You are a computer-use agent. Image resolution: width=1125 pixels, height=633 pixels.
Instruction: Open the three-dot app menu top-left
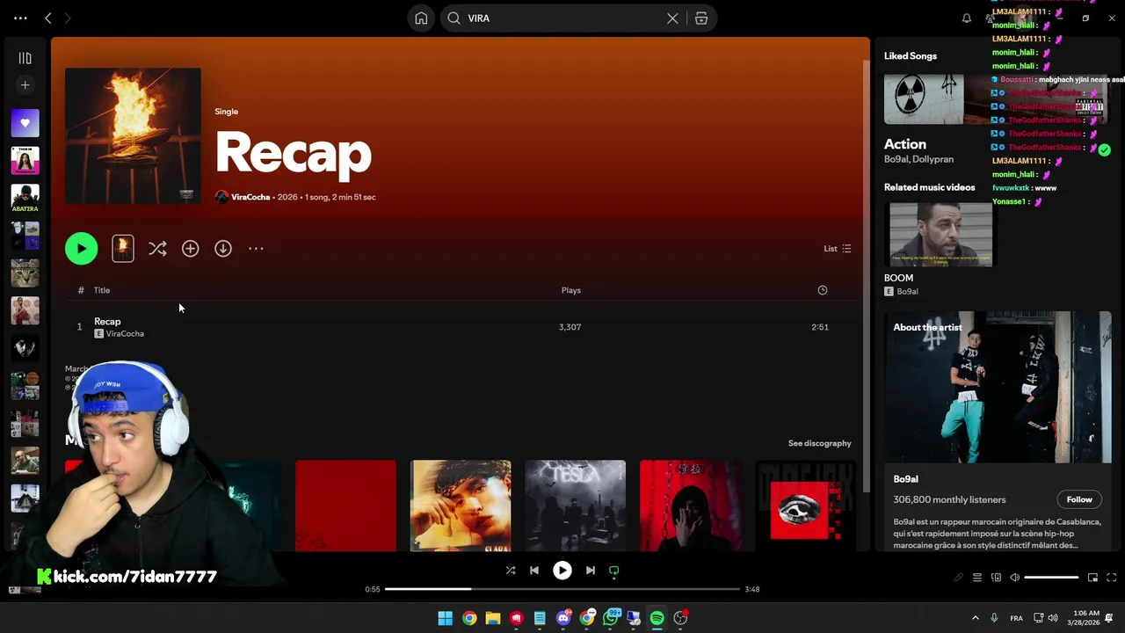(x=20, y=18)
